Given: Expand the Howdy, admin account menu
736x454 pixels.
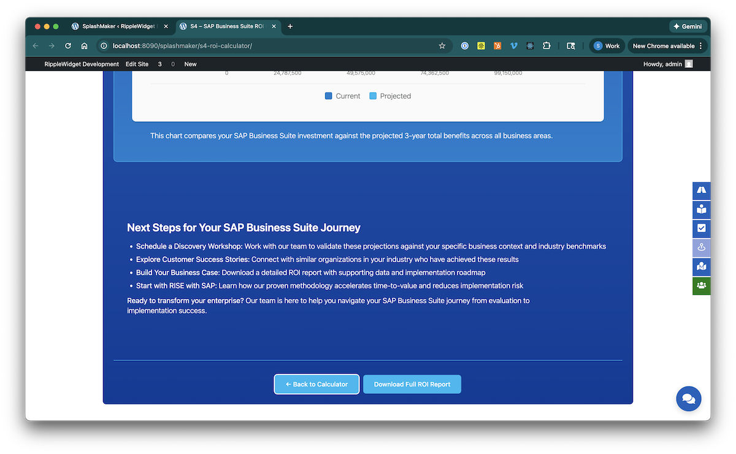Looking at the screenshot, I should 667,64.
